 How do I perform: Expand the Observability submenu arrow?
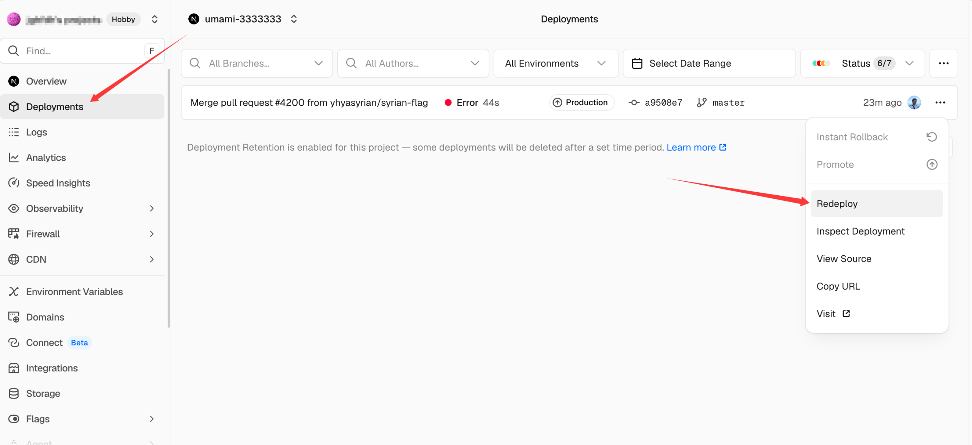(151, 208)
